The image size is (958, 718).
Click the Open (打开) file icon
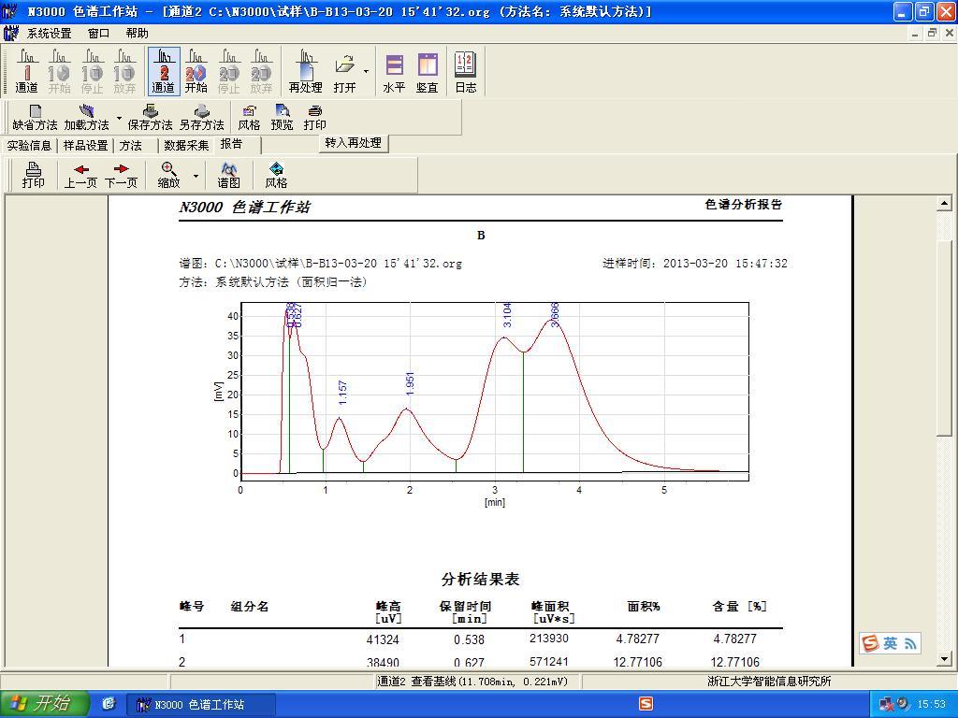344,71
